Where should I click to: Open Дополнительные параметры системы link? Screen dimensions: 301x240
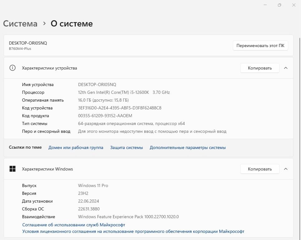click(x=188, y=147)
